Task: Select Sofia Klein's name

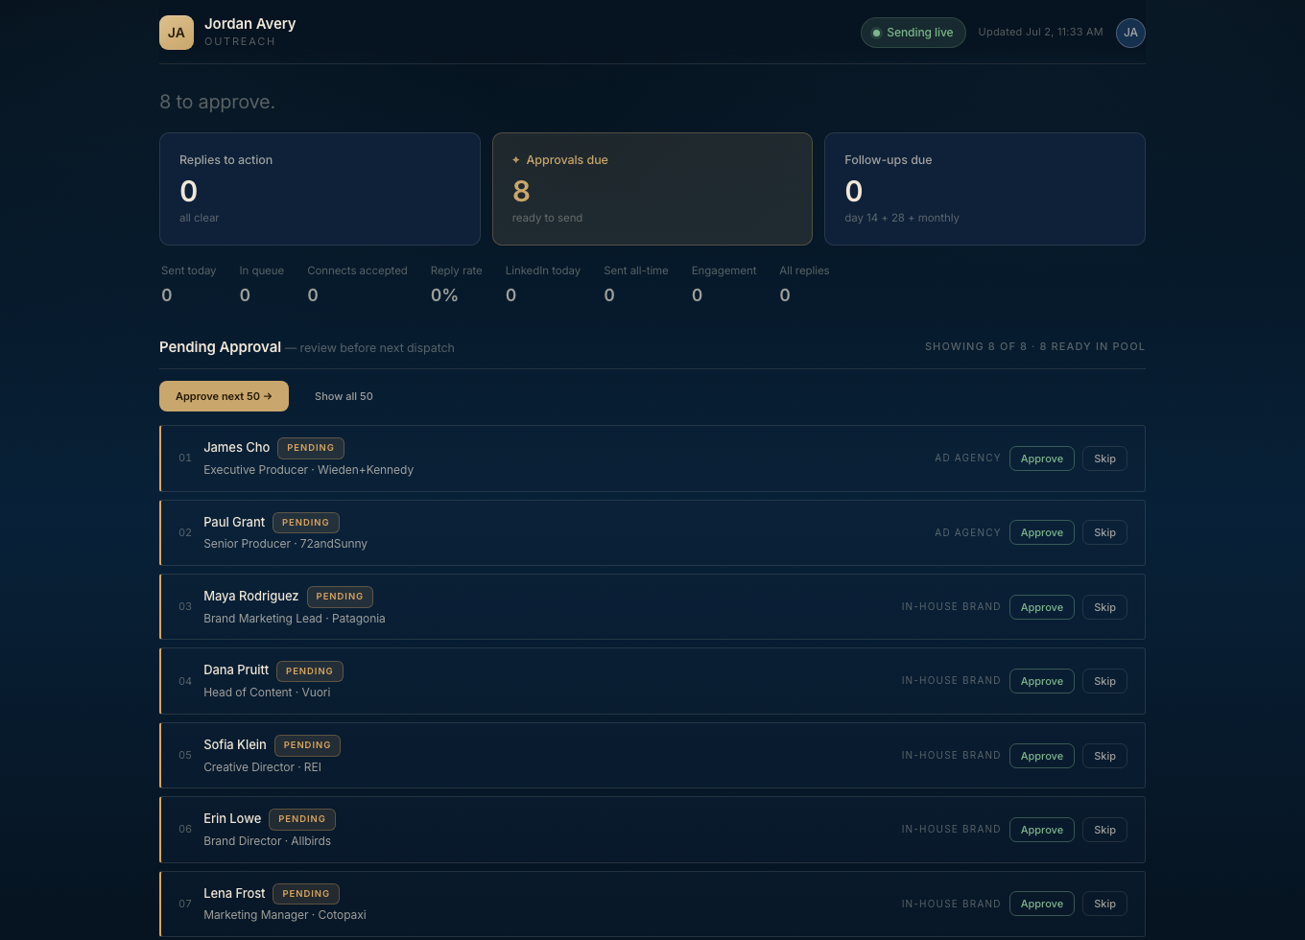Action: pyautogui.click(x=235, y=744)
